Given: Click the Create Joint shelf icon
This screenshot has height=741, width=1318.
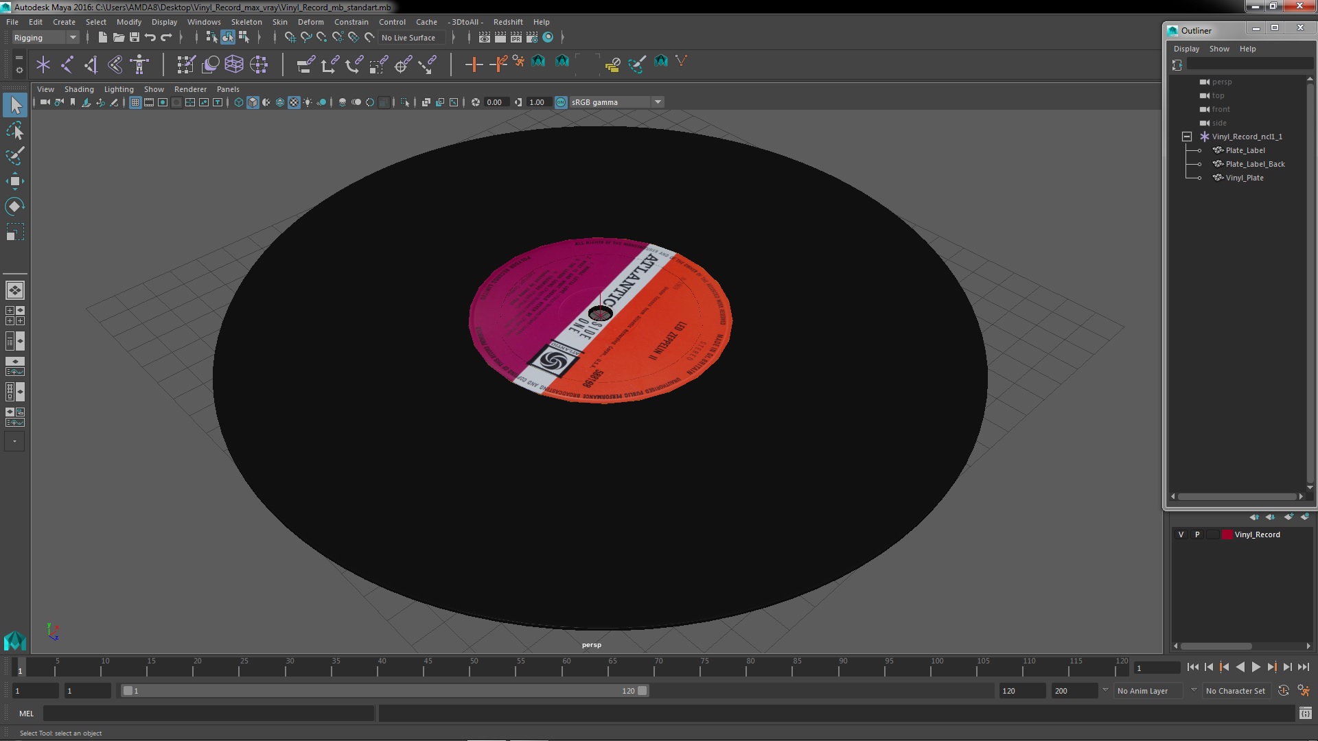Looking at the screenshot, I should point(67,64).
